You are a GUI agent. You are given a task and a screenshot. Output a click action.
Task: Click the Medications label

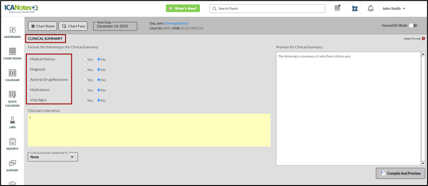coord(40,90)
